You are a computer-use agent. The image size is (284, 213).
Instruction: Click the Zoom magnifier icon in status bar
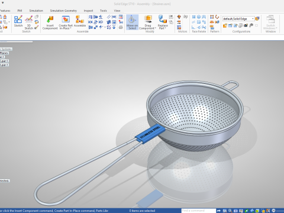point(230,211)
